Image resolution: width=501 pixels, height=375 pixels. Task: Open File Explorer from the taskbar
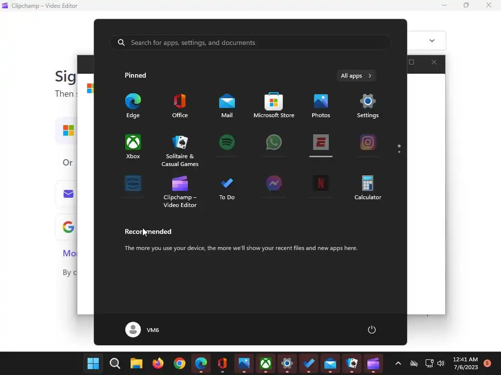pos(137,363)
